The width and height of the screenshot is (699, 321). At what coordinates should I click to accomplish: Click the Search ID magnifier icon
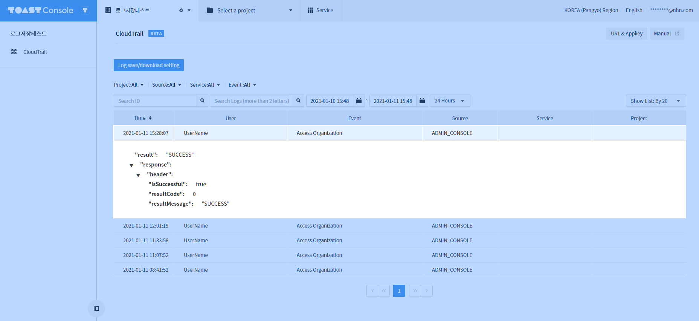(202, 101)
